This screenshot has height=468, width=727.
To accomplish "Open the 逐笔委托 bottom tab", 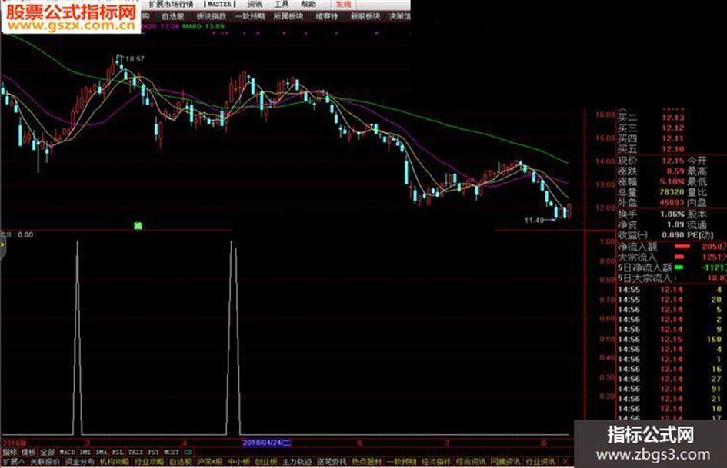I will [x=332, y=462].
